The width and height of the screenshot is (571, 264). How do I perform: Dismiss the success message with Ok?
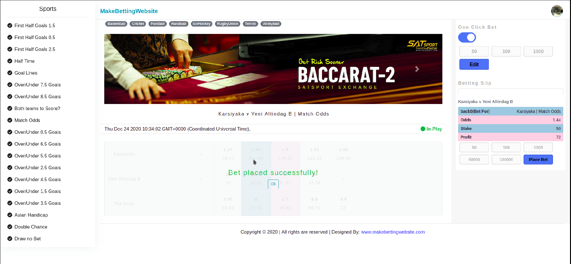coord(273,184)
